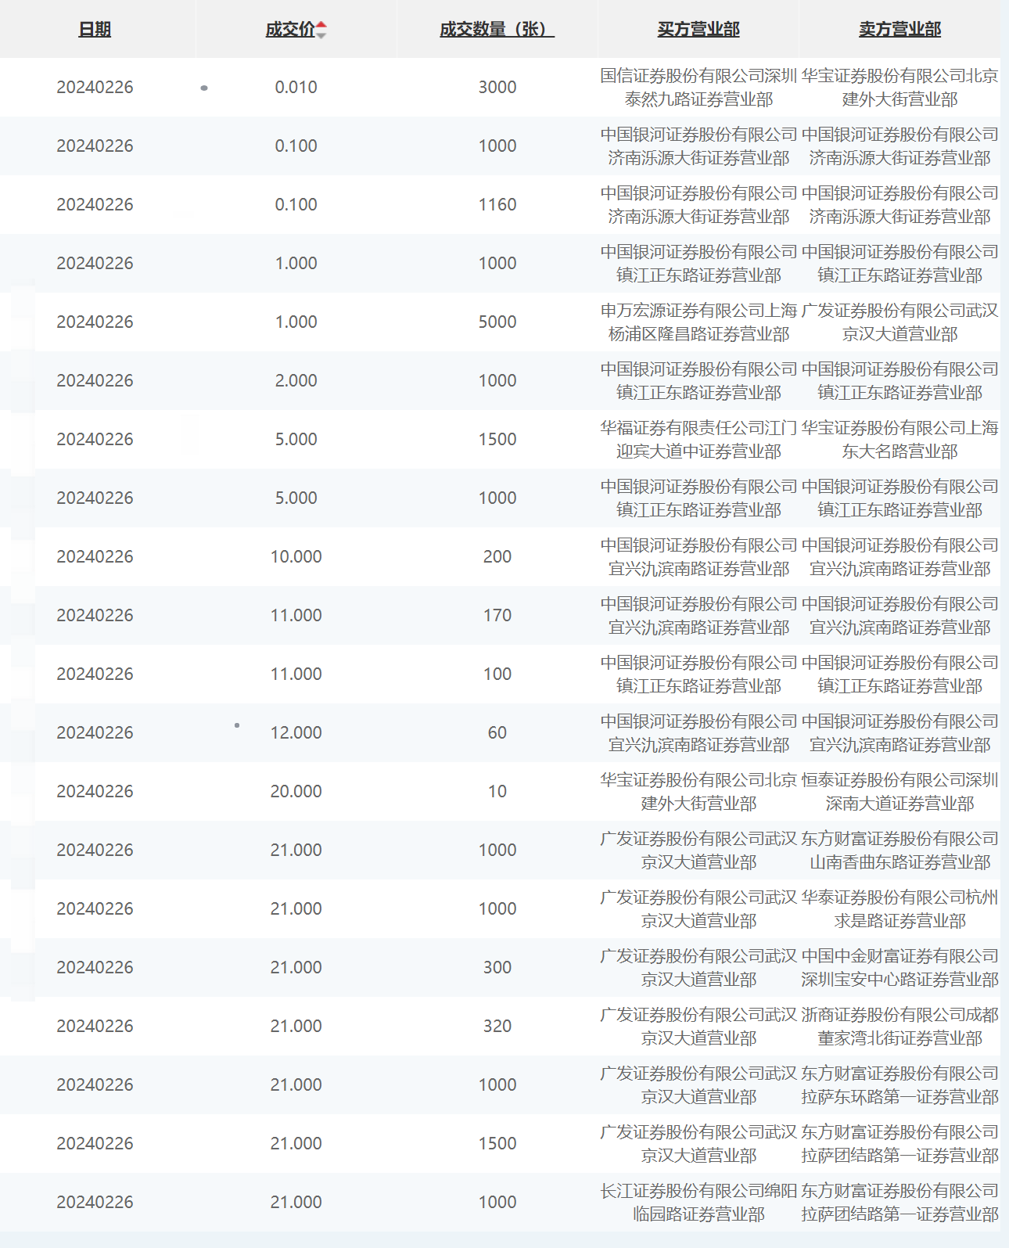Click buyer 国信证券股份有限公司深圳泰然九路证券营业部
Image resolution: width=1009 pixels, height=1248 pixels.
coord(698,88)
